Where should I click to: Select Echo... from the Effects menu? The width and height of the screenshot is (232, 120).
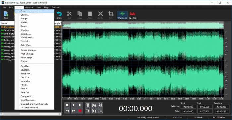tap(34, 11)
